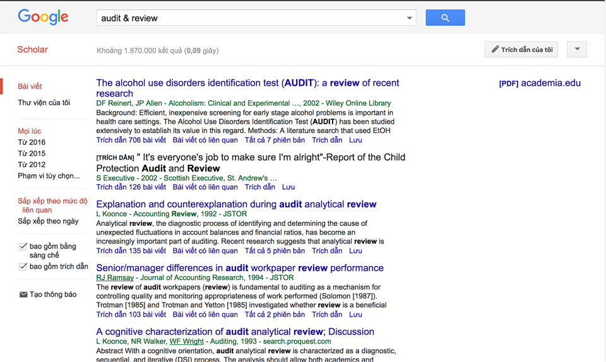Click 'Trích dẫn 706 bài viết'
This screenshot has height=362, width=606.
tap(131, 140)
